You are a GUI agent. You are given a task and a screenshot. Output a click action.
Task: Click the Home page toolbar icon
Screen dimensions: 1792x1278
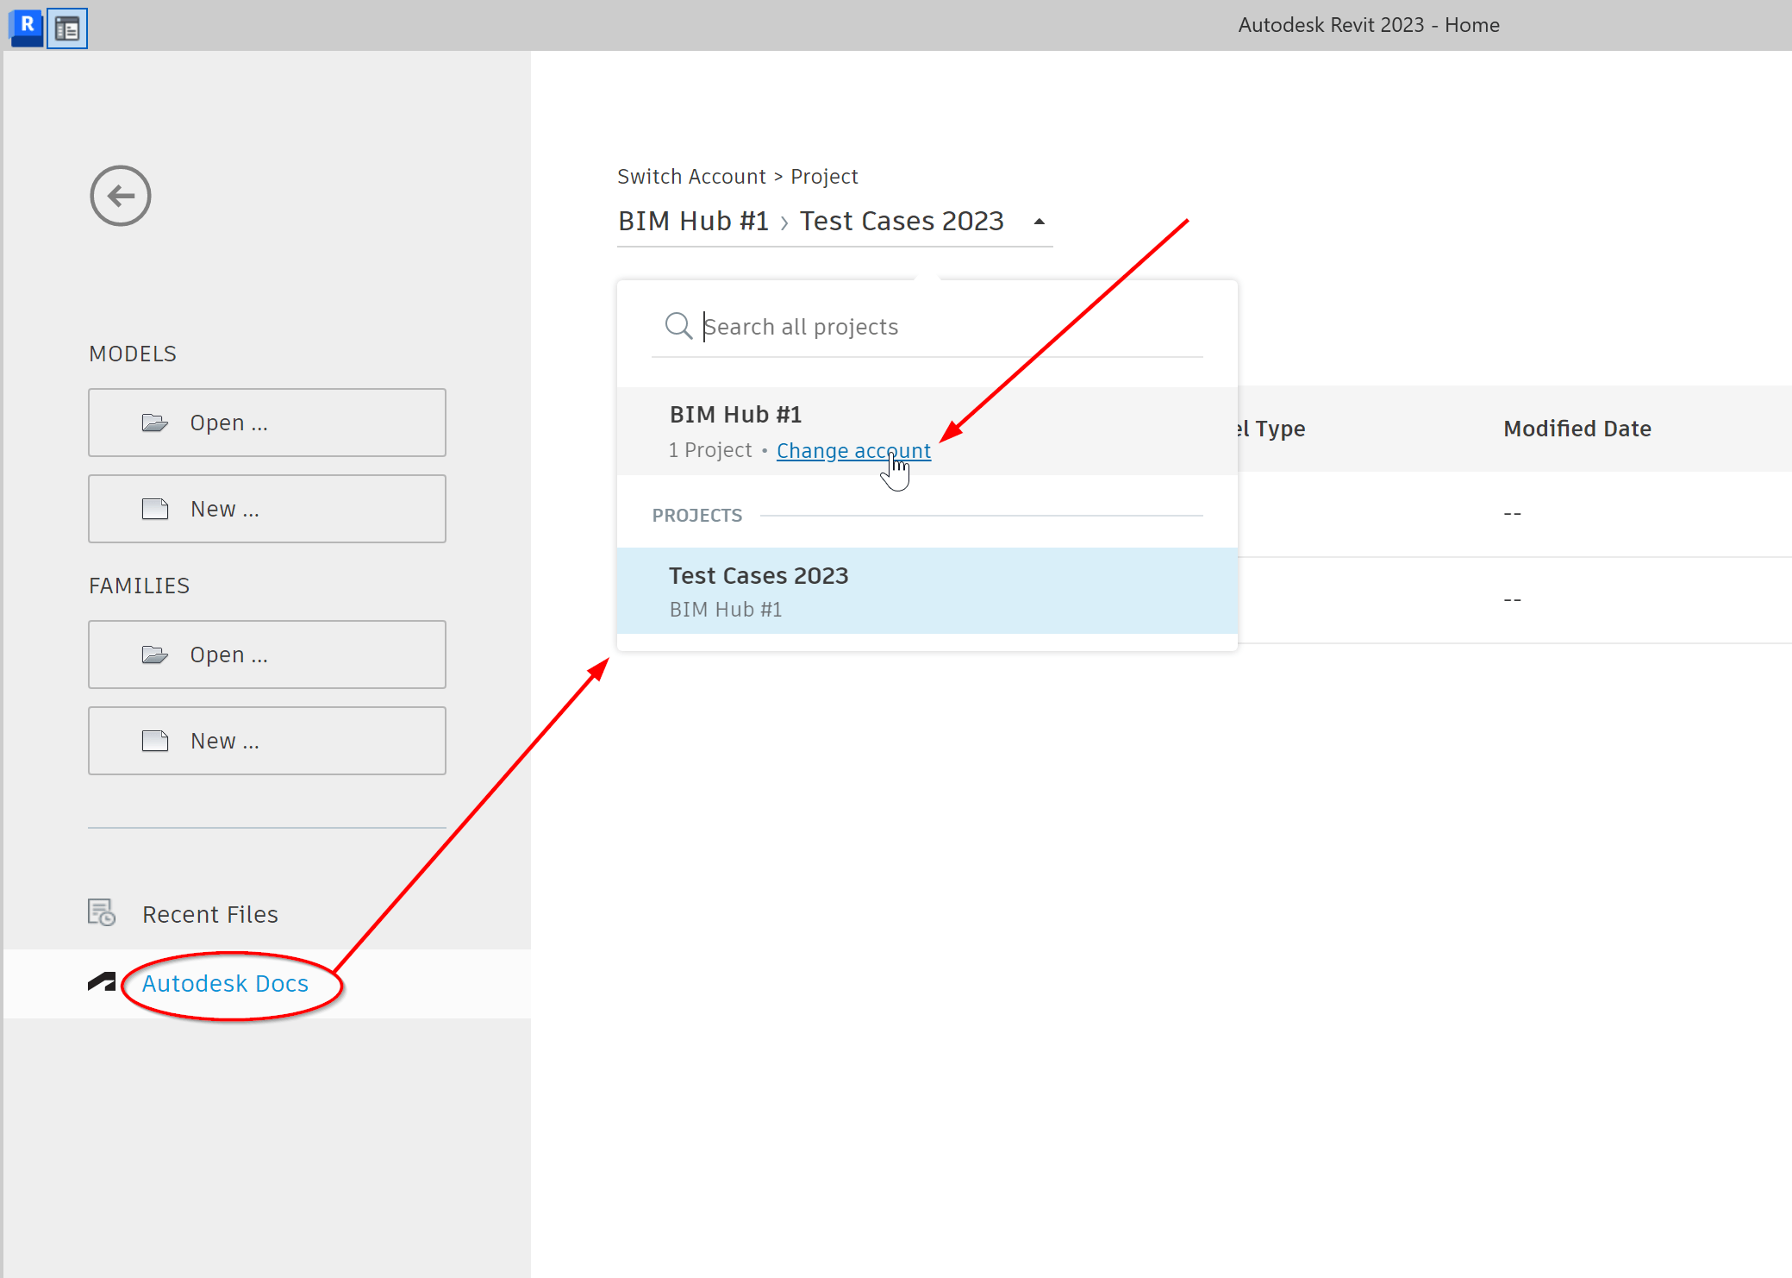(67, 29)
